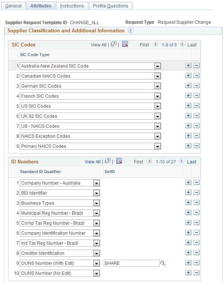Open DUNS Number (No Edit) qualifier dropdown
The width and height of the screenshot is (224, 283).
tap(96, 273)
